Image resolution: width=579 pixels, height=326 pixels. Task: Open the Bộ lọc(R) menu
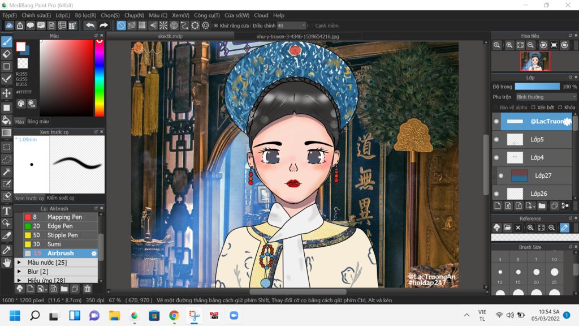pos(85,15)
